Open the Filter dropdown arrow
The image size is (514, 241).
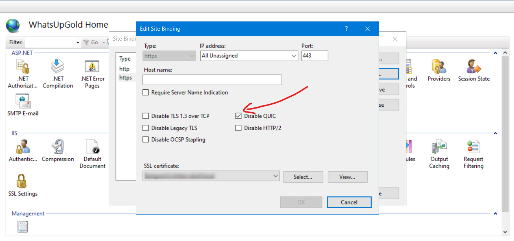[78, 42]
